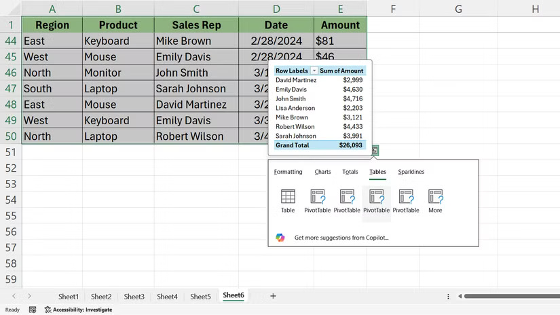Click the next sheet navigation arrow

point(29,296)
